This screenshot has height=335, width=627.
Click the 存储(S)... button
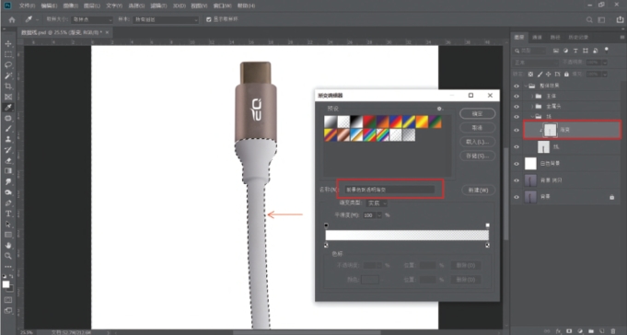point(478,156)
